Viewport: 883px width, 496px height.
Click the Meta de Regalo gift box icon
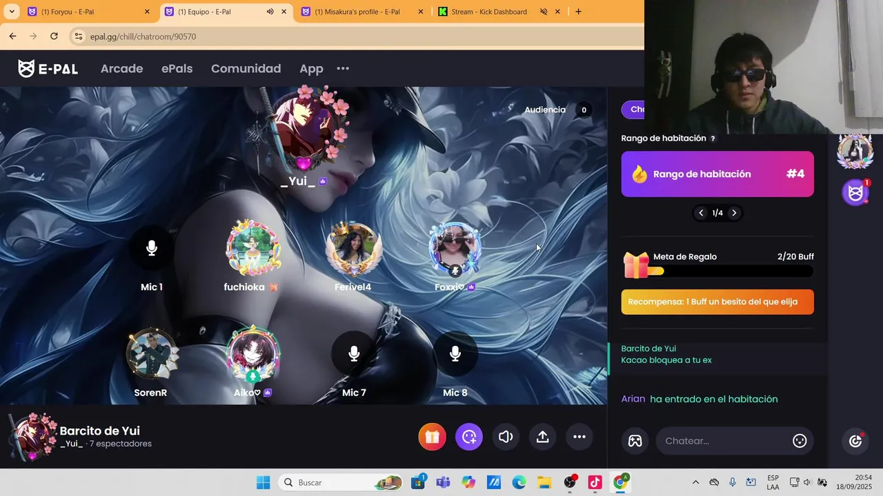(x=636, y=265)
